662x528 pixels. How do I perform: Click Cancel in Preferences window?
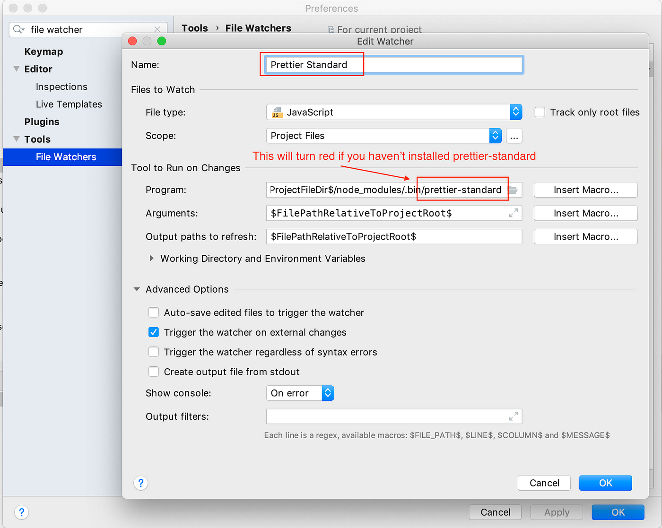click(495, 512)
